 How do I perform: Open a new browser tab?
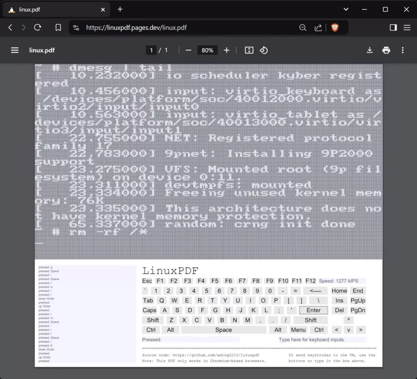(120, 9)
